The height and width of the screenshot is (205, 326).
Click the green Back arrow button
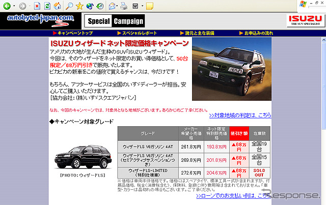click(7, 6)
